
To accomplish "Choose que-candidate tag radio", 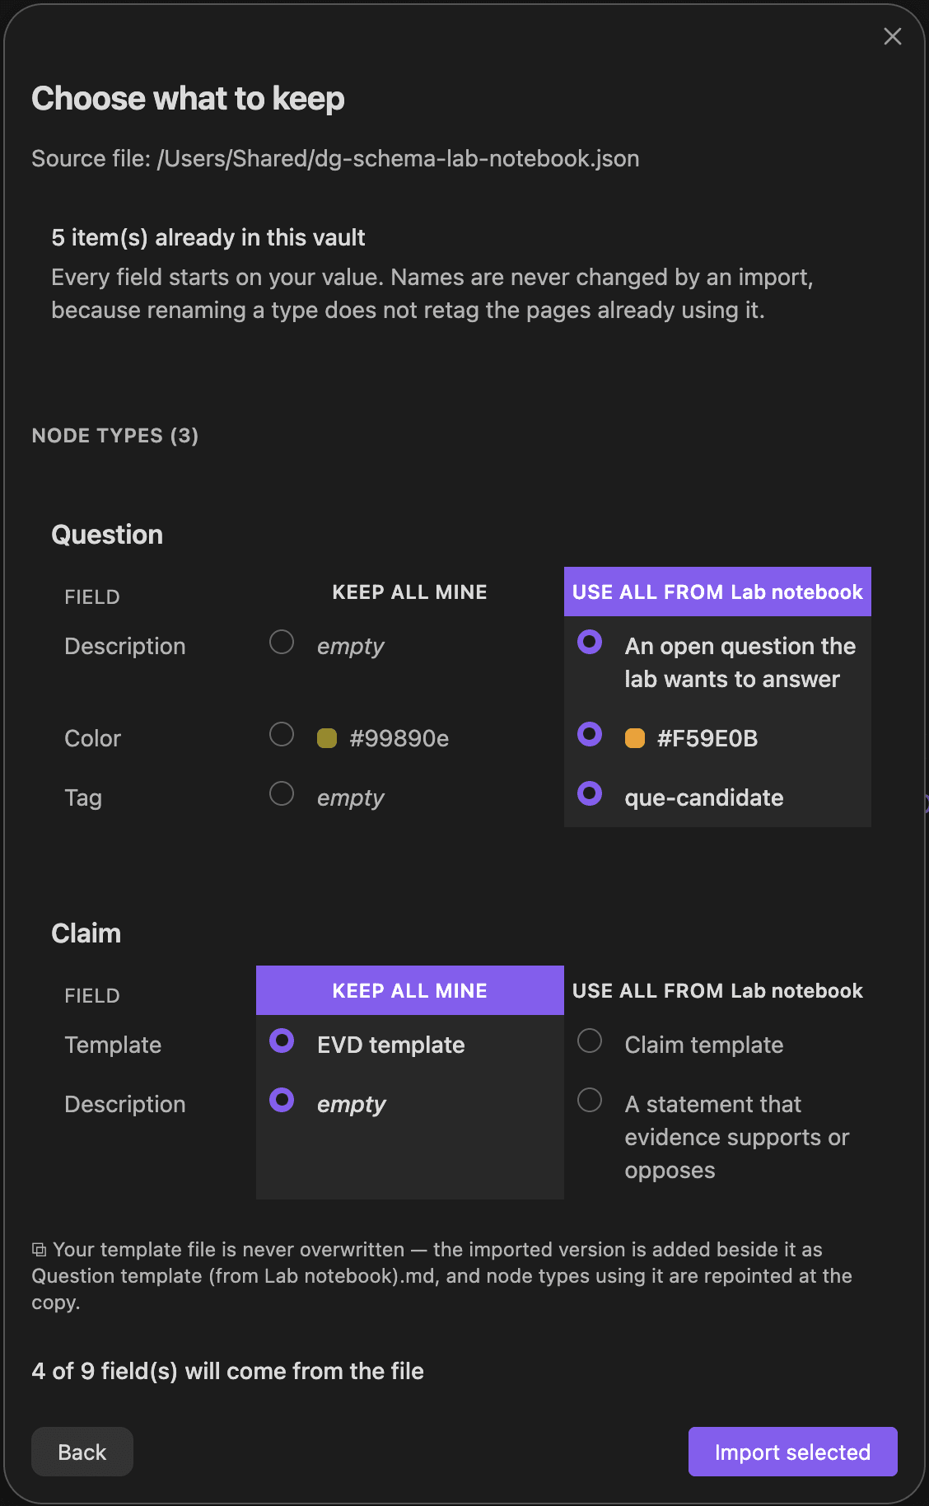I will (x=590, y=793).
